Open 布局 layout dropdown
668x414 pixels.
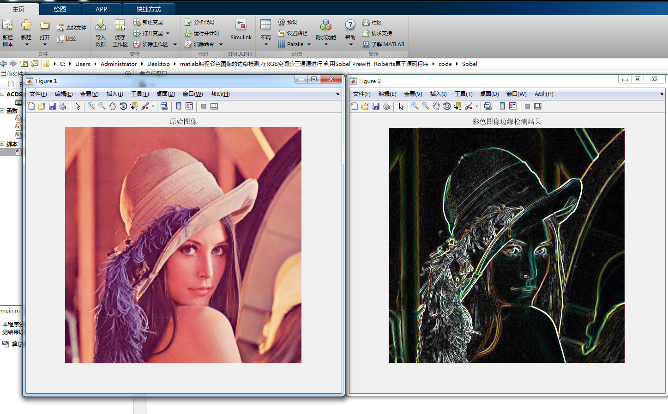266,33
